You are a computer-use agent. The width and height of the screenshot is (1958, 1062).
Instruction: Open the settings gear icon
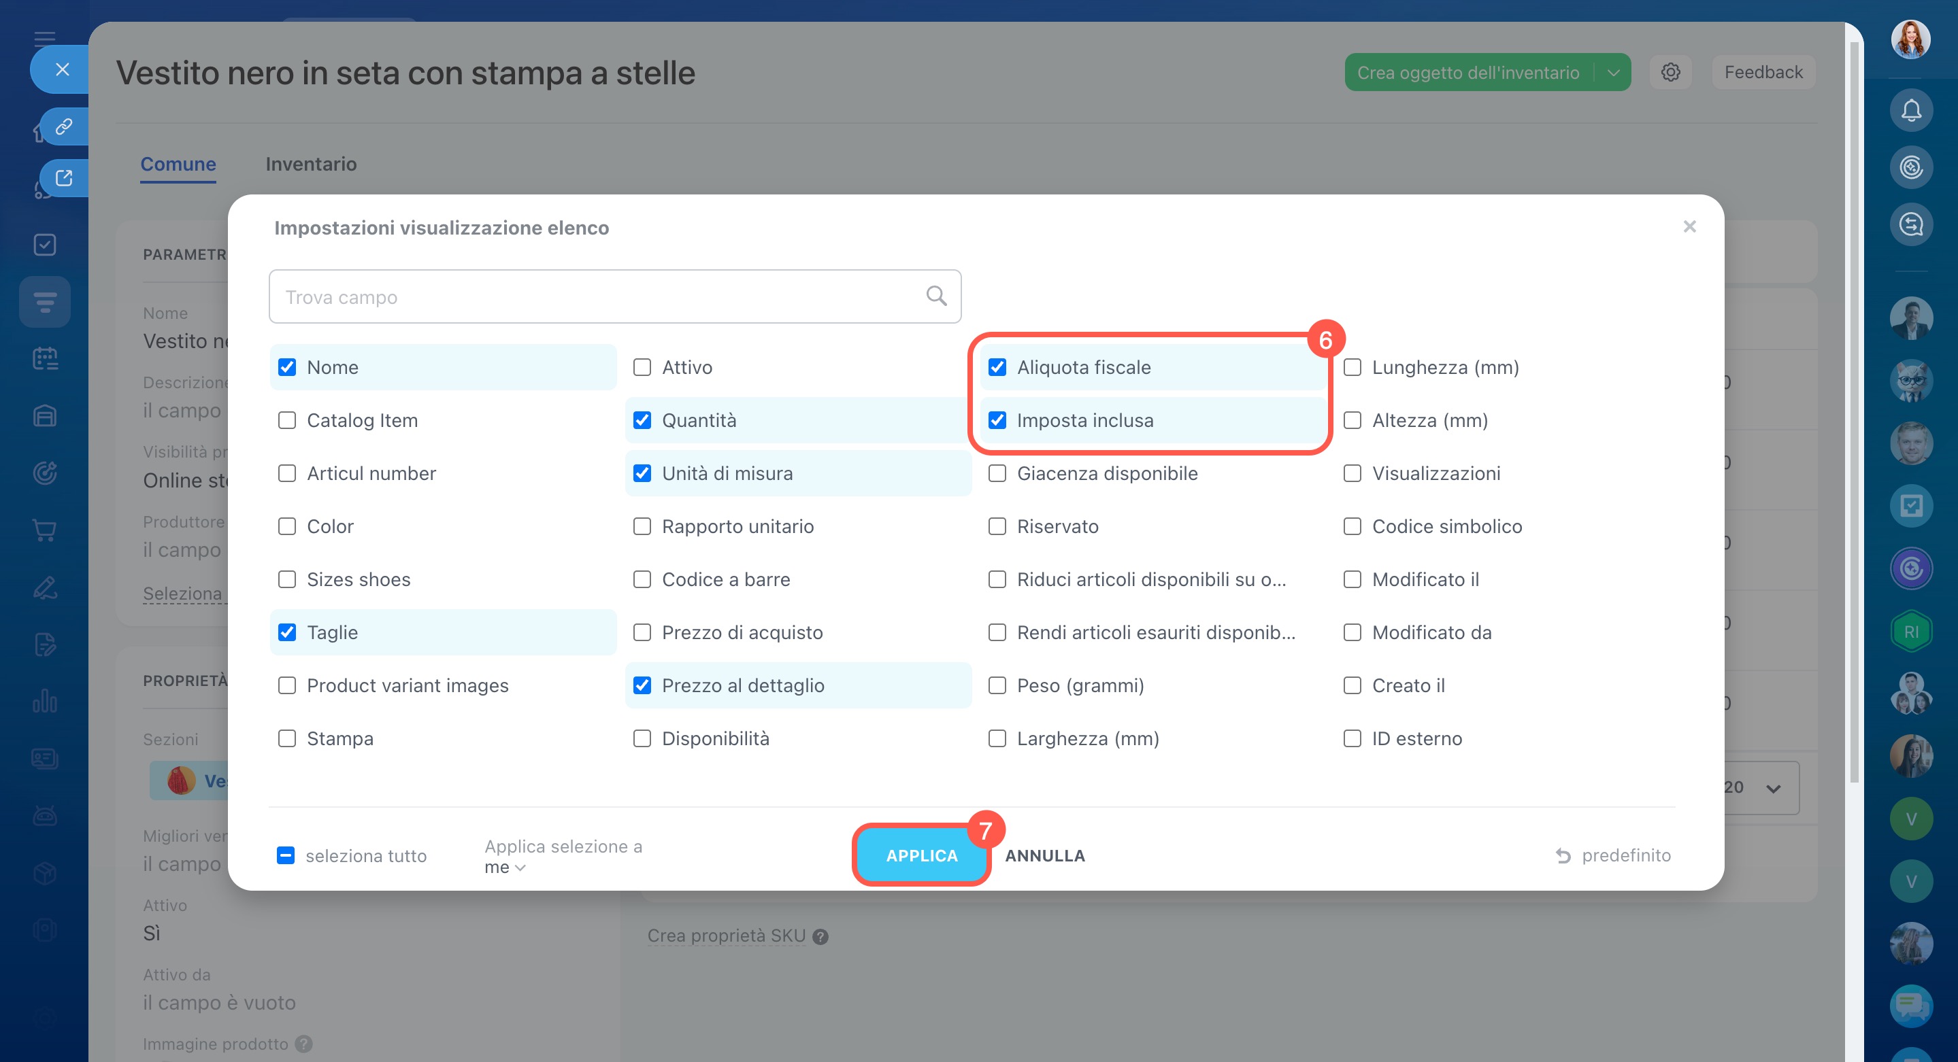(1670, 72)
